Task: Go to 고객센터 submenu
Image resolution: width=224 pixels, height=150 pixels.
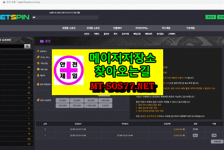Action: 172,34
